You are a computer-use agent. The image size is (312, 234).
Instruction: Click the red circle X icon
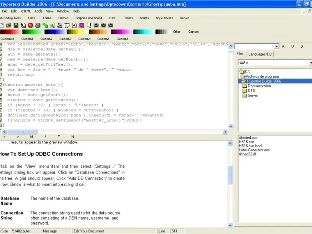tap(30, 25)
